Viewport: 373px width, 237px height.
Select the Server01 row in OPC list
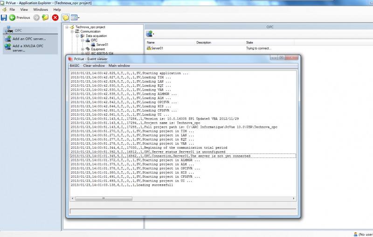click(157, 49)
